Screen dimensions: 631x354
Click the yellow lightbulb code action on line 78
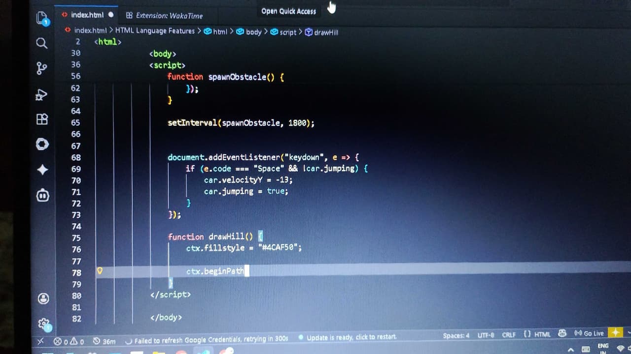point(100,271)
